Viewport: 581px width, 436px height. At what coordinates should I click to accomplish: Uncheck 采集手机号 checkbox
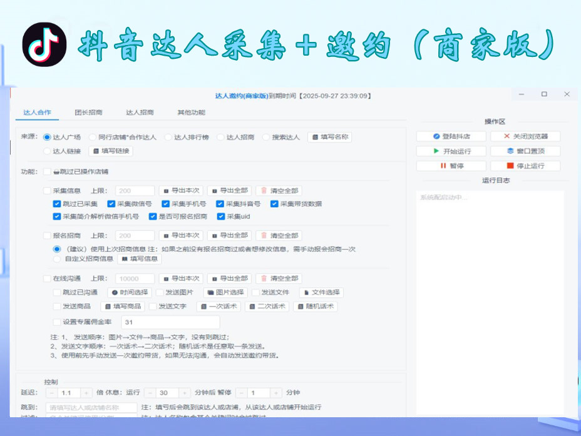[166, 204]
